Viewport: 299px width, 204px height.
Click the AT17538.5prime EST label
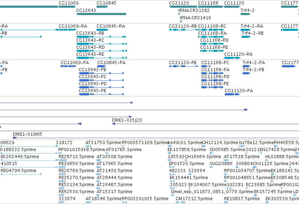point(242,157)
